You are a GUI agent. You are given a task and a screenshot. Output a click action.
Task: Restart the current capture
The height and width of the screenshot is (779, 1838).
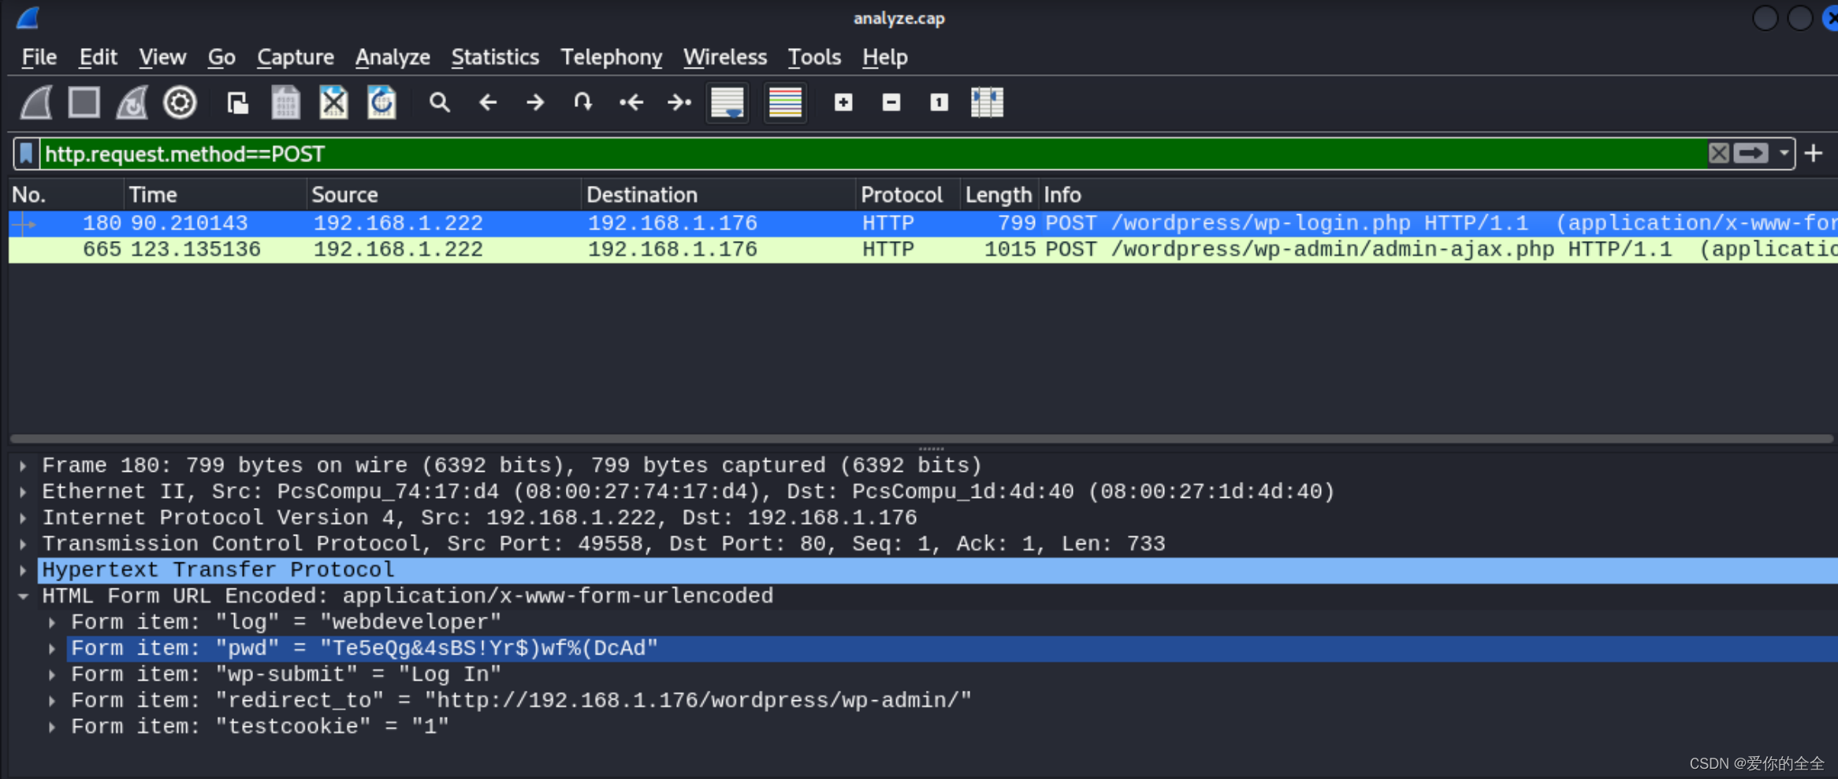click(x=131, y=102)
